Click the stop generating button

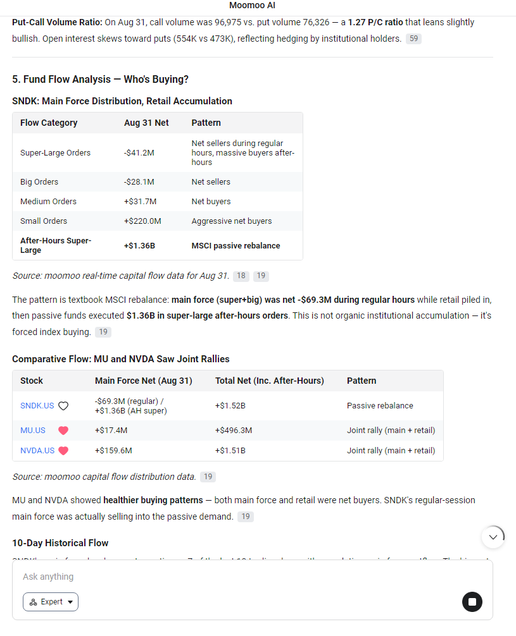(472, 601)
